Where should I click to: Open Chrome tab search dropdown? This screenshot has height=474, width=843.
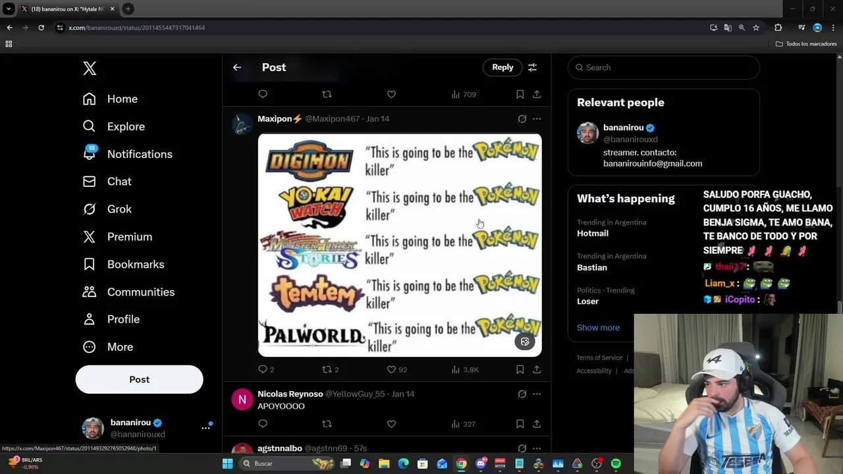click(9, 9)
